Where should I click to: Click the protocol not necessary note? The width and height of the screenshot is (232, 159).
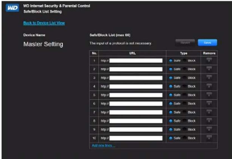click(121, 43)
